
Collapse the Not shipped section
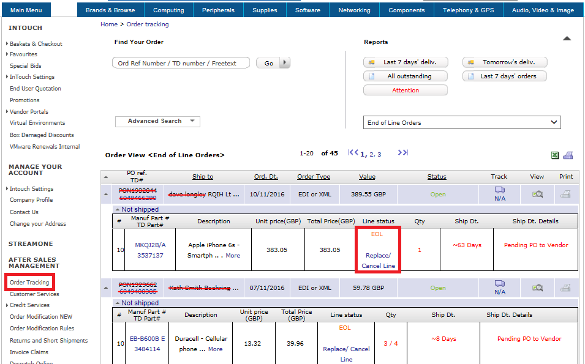tap(118, 209)
